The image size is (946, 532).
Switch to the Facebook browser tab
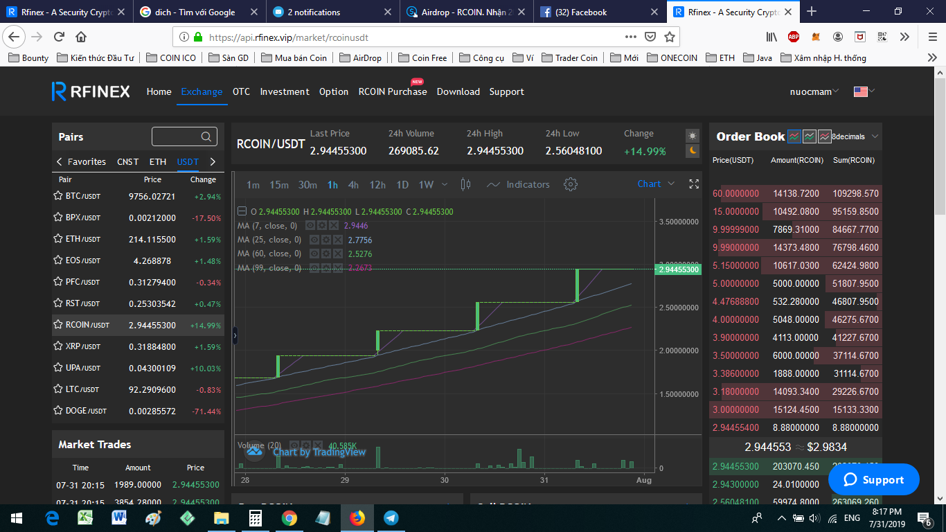coord(600,12)
